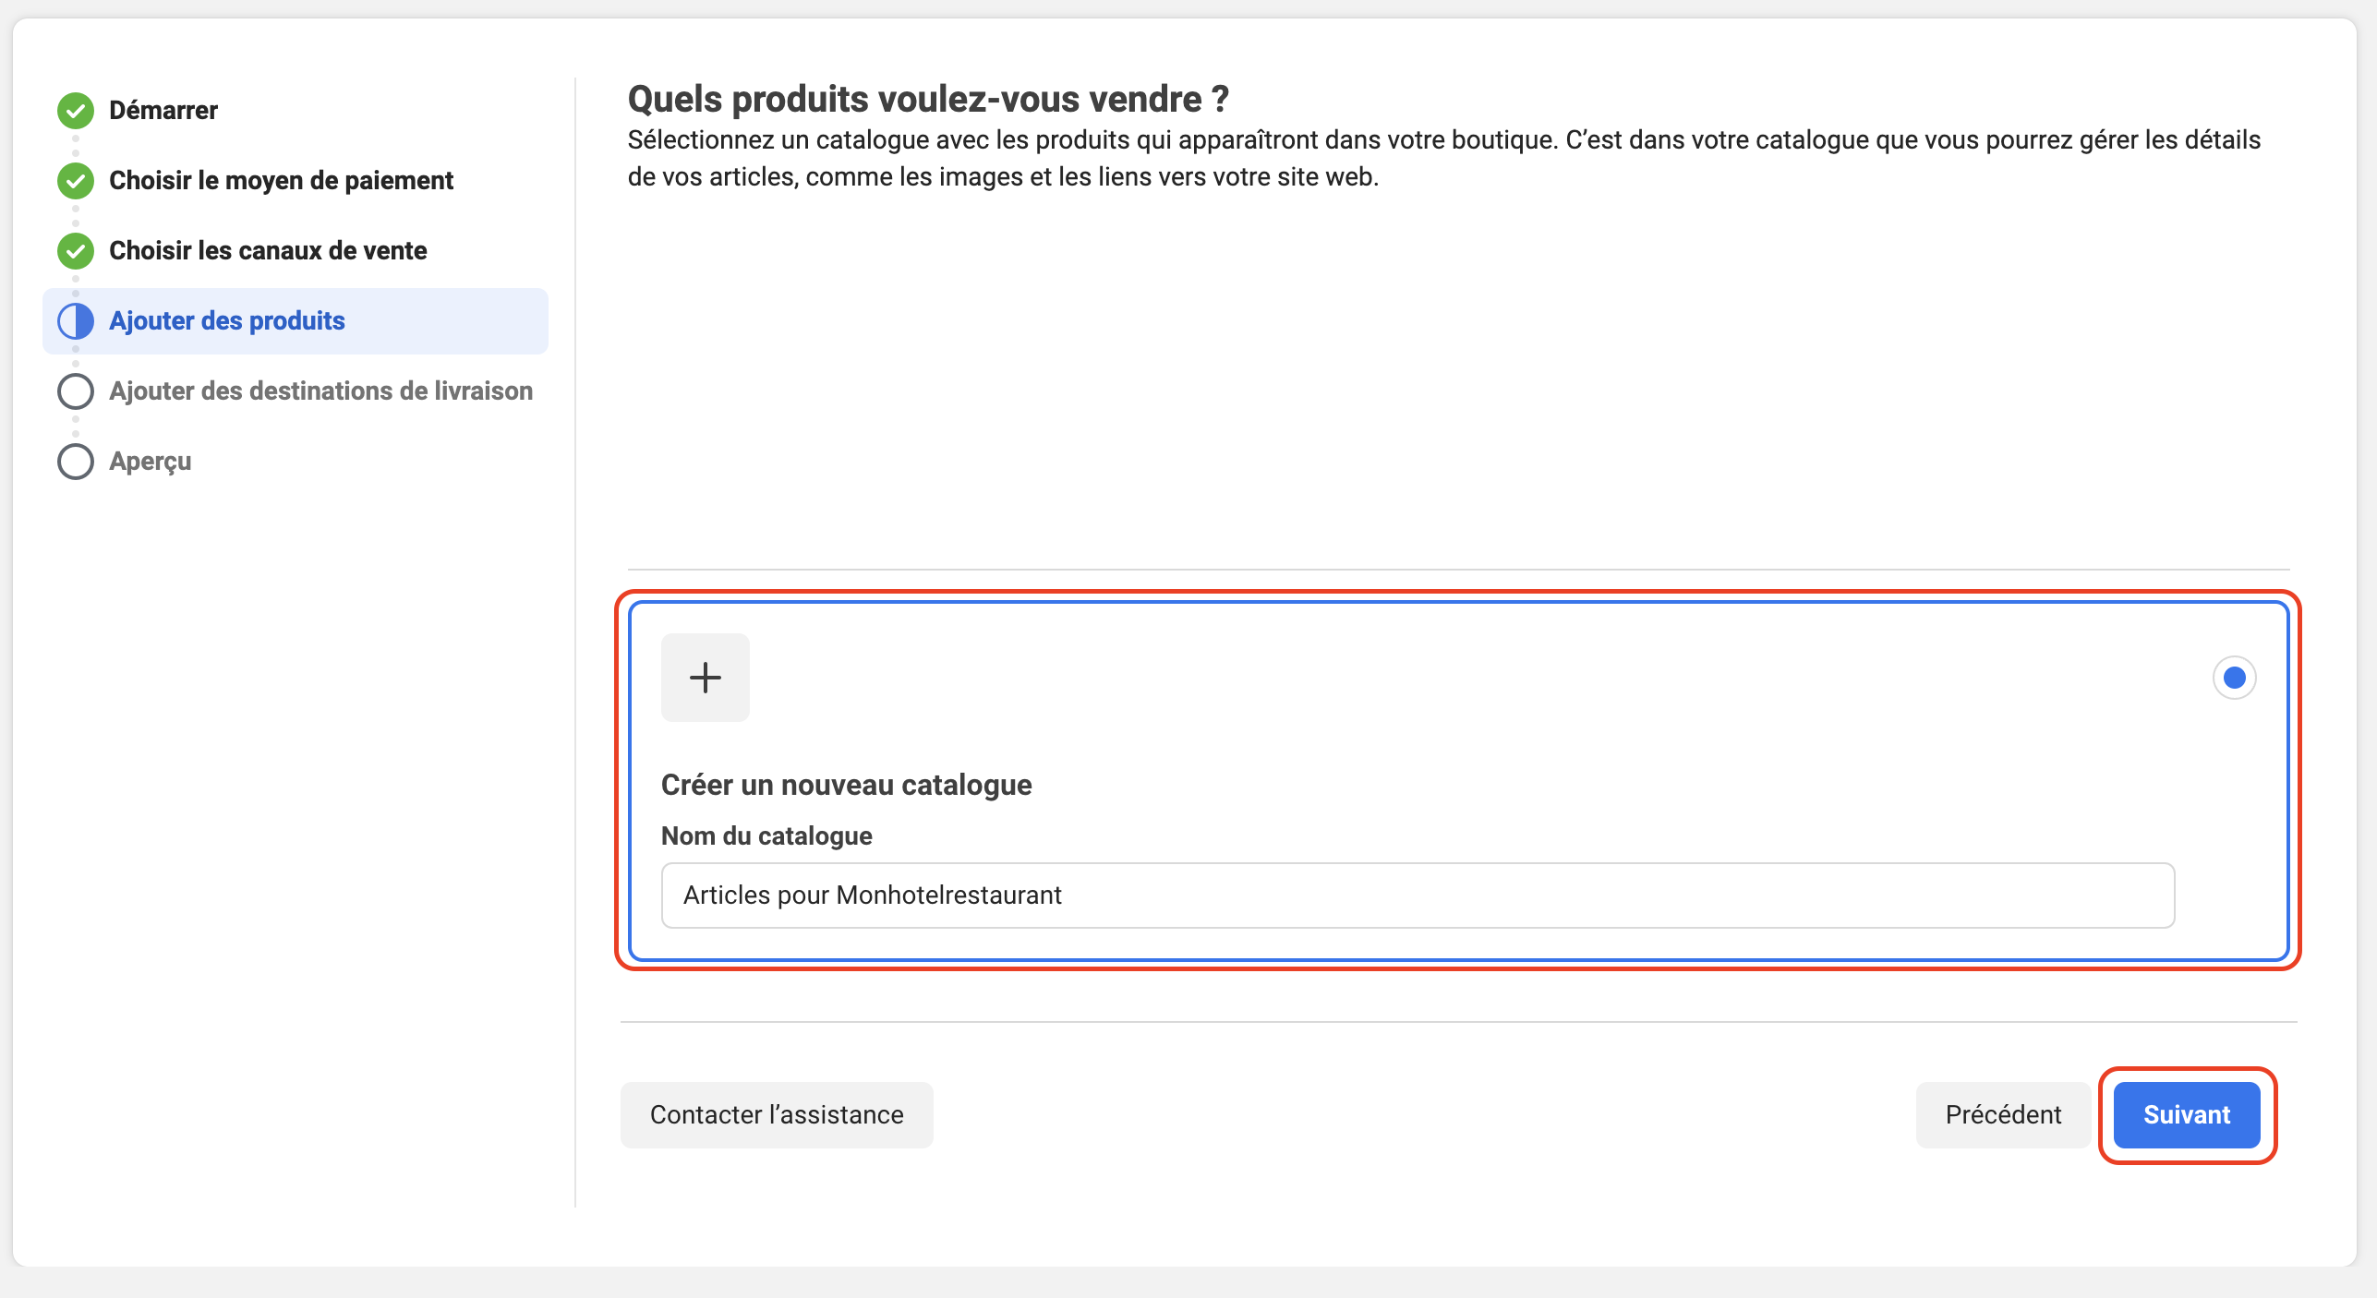
Task: Go to Choisir le moyen de paiement
Action: [281, 181]
